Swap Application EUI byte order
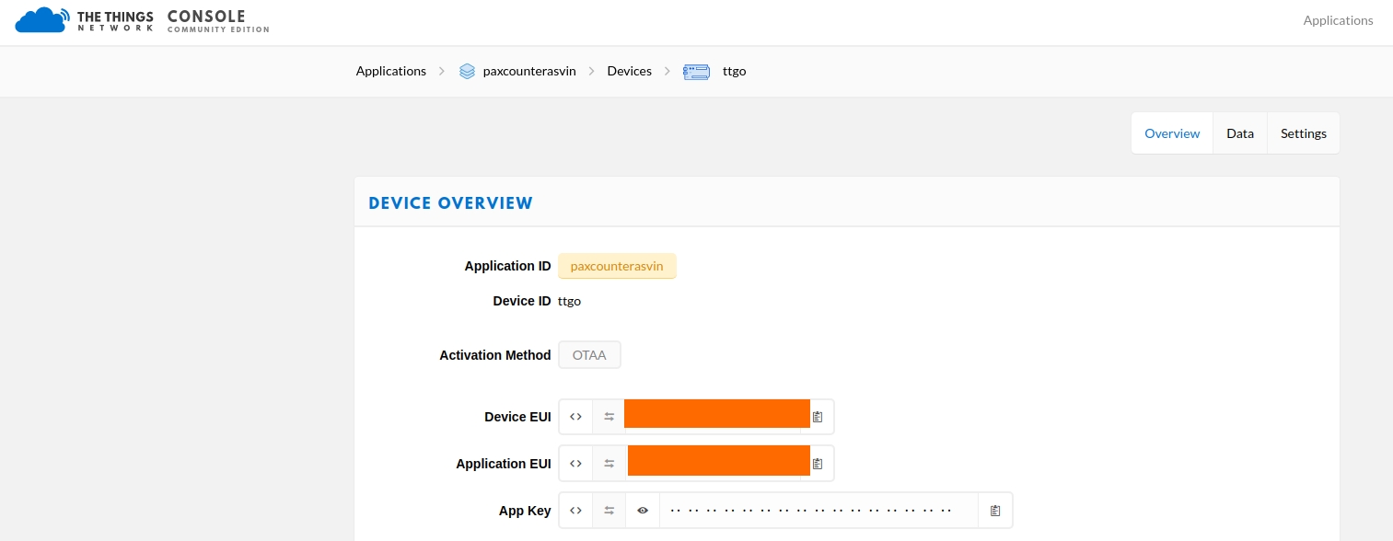 (x=609, y=464)
